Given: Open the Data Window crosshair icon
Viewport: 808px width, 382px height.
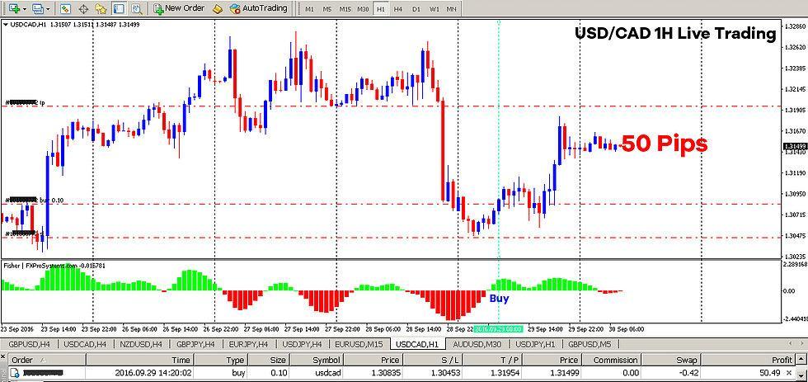Looking at the screenshot, I should (x=83, y=8).
